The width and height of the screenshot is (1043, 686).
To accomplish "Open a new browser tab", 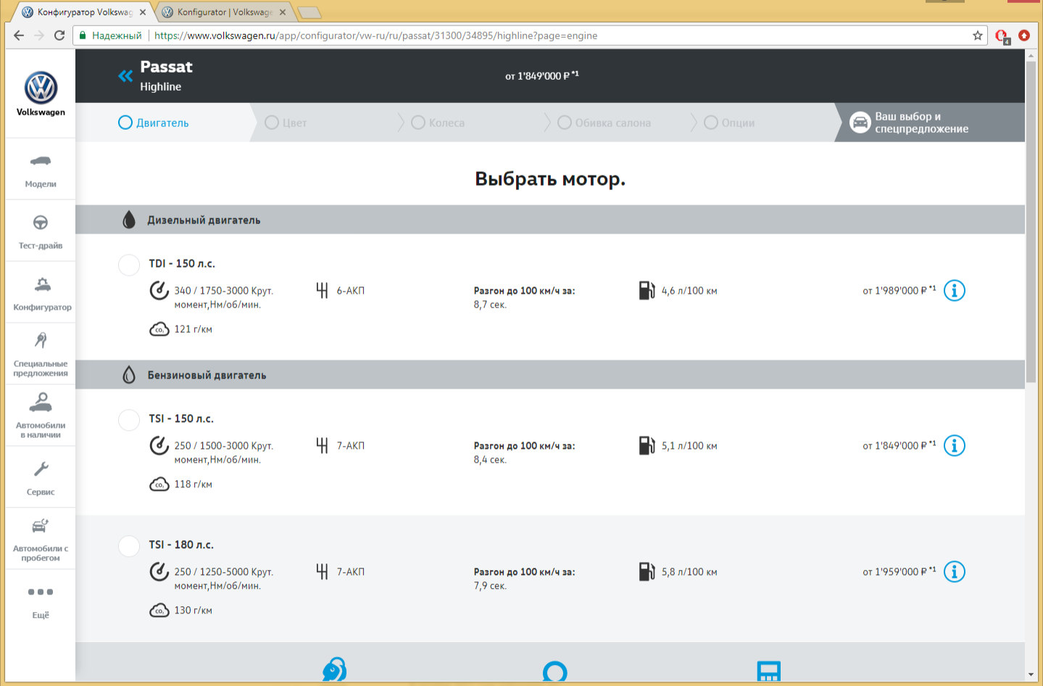I will [309, 12].
